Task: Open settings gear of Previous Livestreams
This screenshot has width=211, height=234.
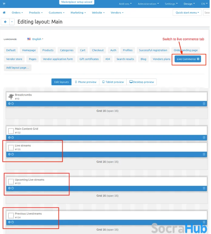Action: click(9, 222)
